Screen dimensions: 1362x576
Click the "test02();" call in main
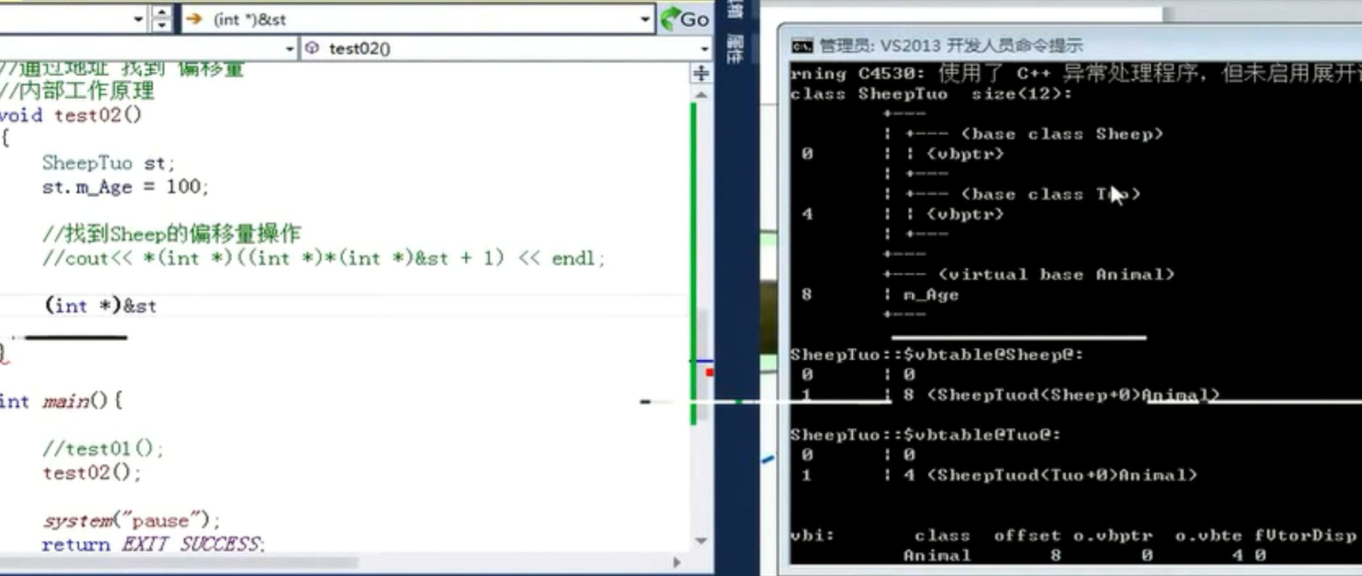(x=92, y=472)
